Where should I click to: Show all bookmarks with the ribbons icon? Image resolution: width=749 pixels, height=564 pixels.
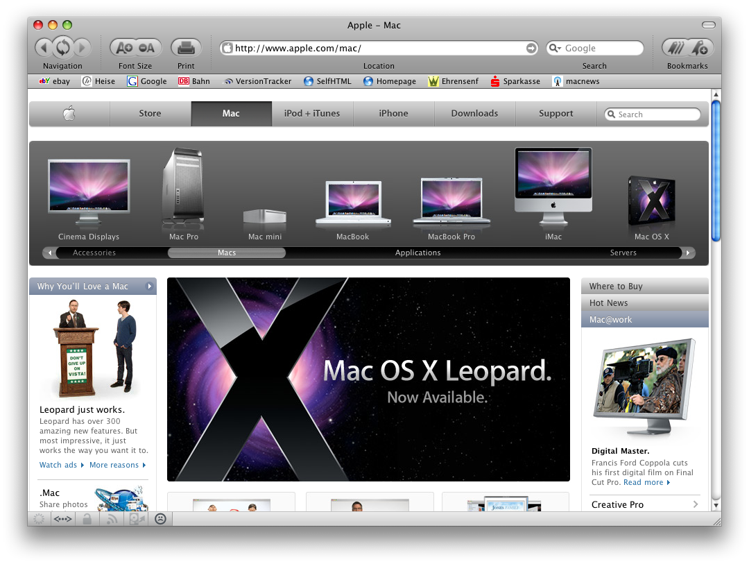click(676, 48)
